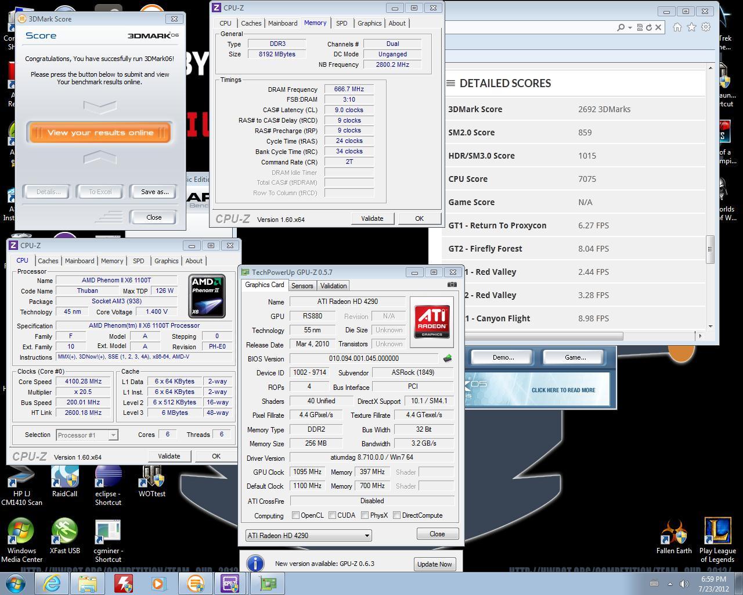
Task: Click the AMD Phenom II logo in CPU-Z
Action: pyautogui.click(x=207, y=296)
